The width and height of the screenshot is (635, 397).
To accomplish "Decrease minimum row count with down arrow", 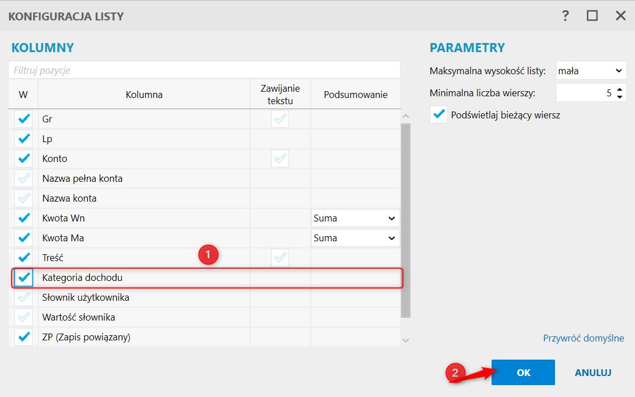I will [x=620, y=96].
